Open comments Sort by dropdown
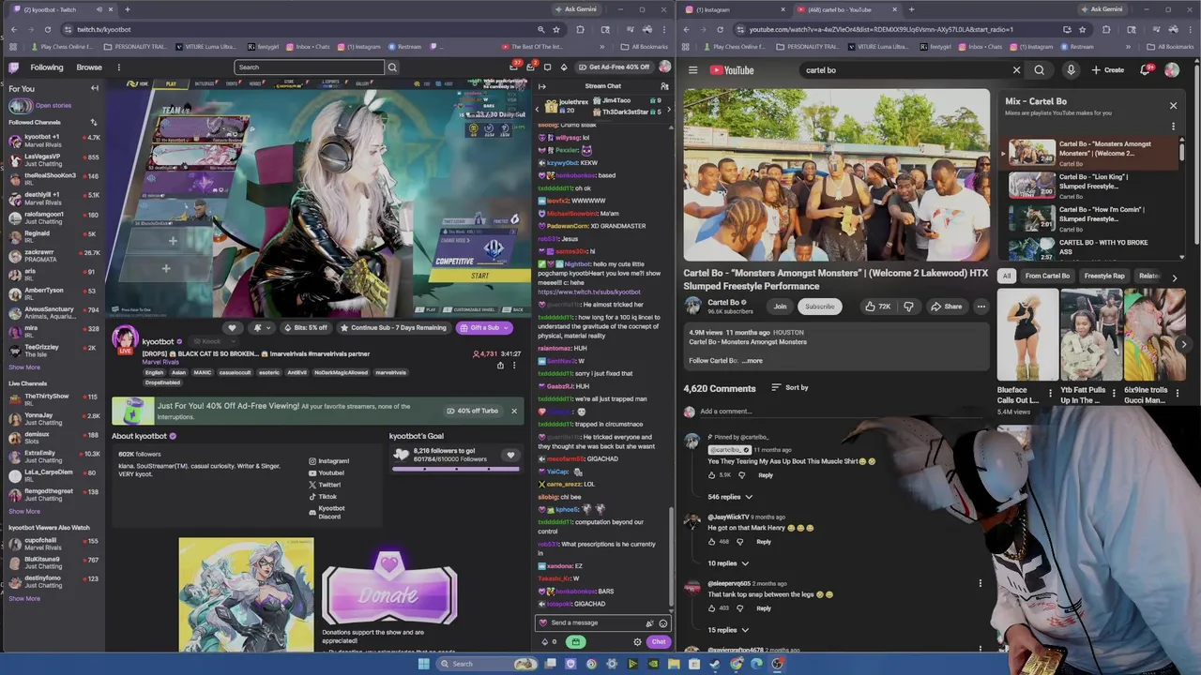 tap(789, 388)
